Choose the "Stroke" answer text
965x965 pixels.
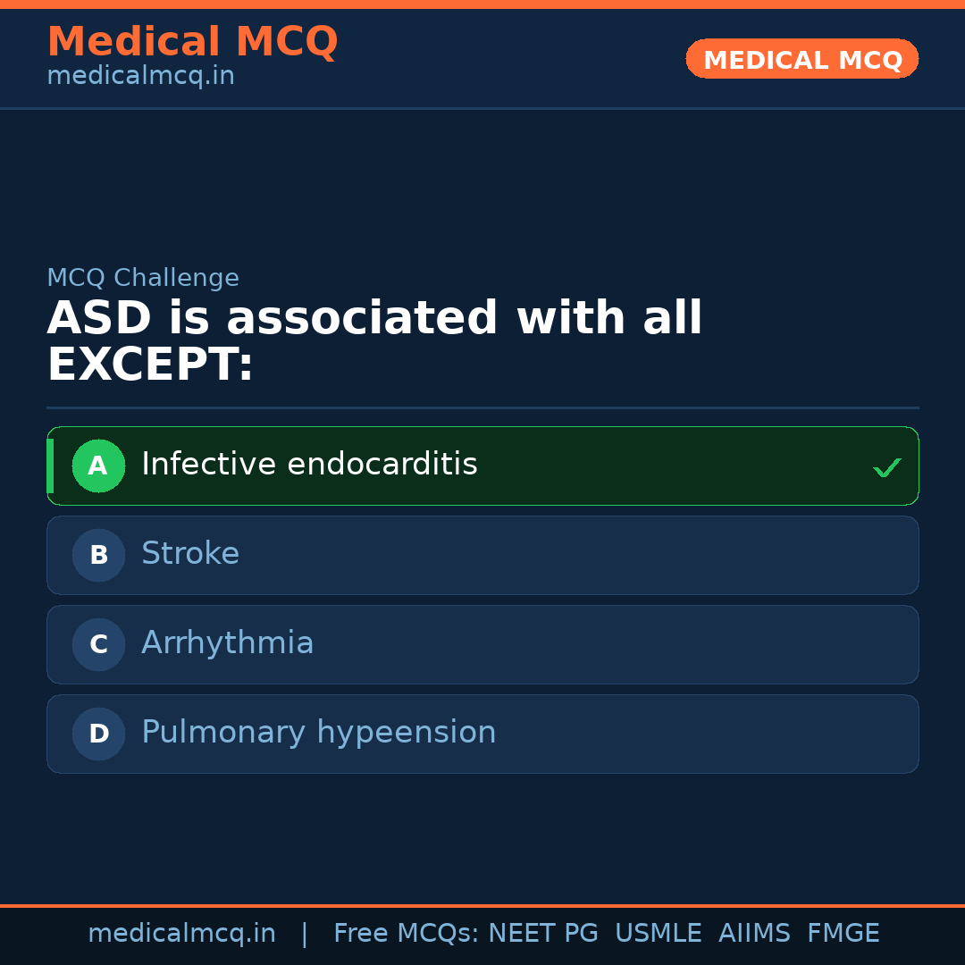tap(190, 554)
